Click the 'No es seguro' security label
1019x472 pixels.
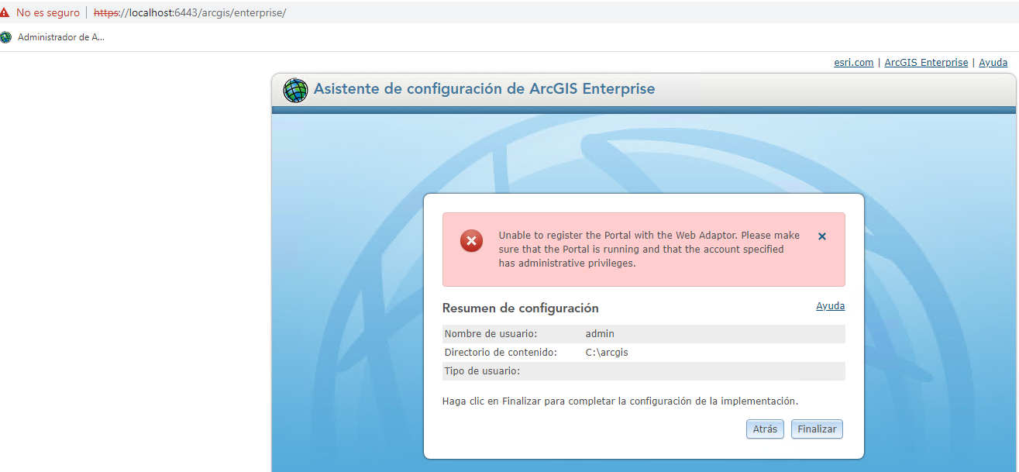point(47,13)
